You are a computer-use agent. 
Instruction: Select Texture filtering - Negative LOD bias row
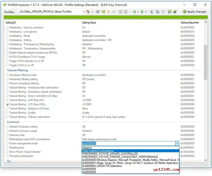click(x=103, y=108)
